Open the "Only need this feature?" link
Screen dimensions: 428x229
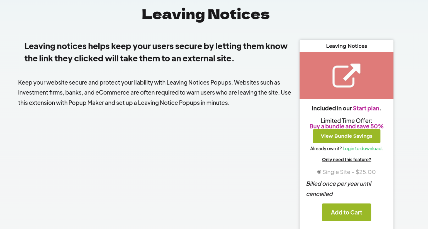(346, 159)
